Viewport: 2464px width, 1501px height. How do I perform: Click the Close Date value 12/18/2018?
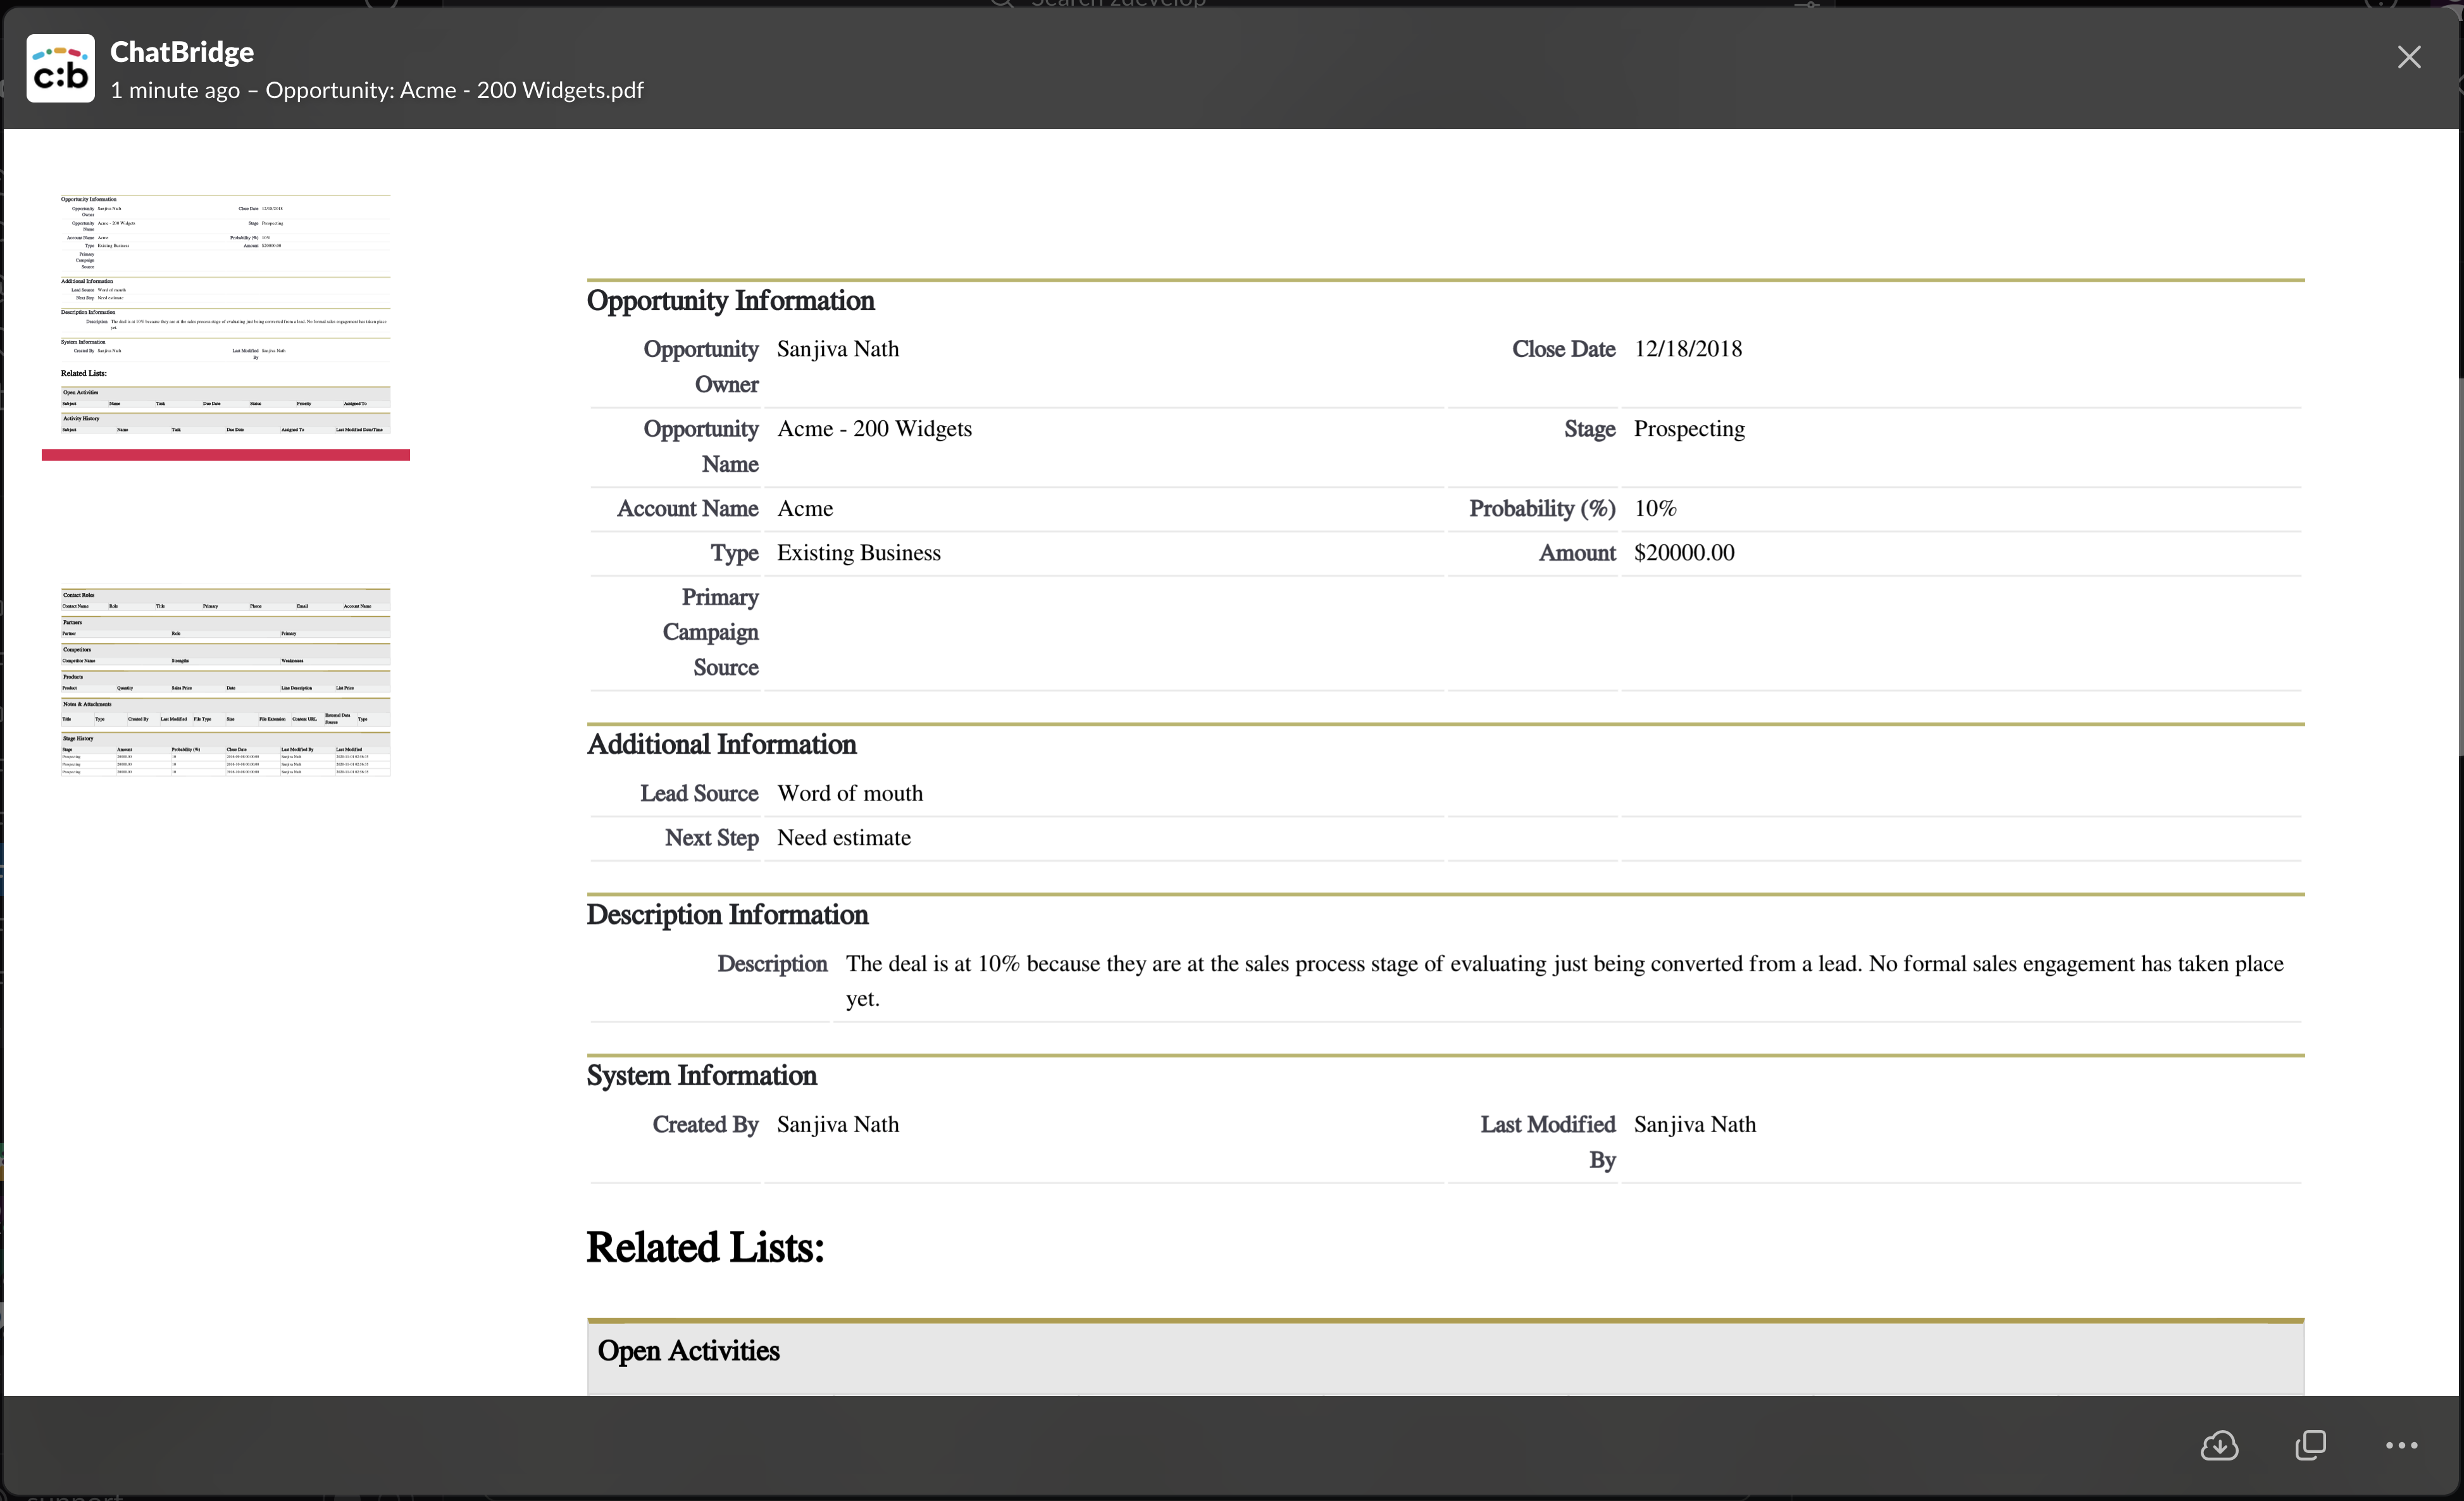1687,349
